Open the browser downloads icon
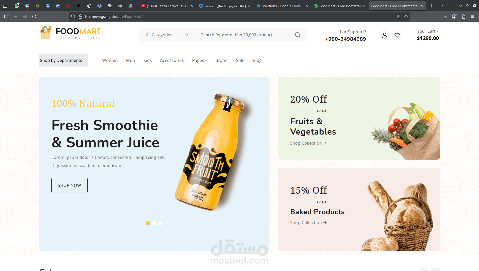The height and width of the screenshot is (271, 479). pos(445,17)
